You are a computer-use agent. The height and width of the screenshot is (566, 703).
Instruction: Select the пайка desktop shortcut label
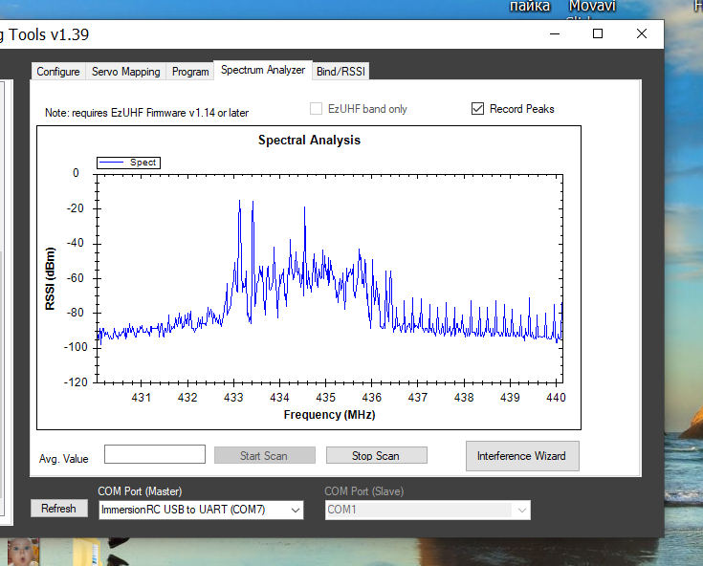[529, 7]
